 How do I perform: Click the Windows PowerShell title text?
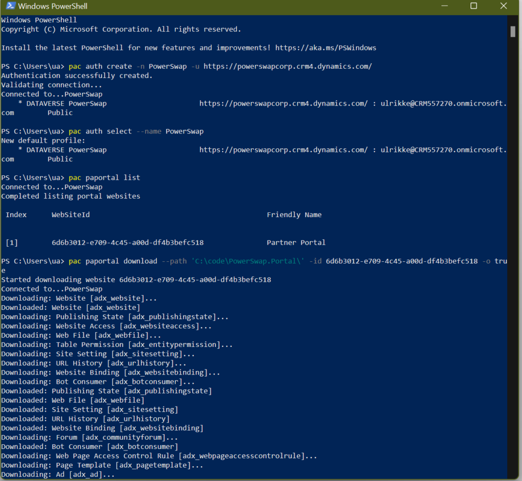(53, 6)
